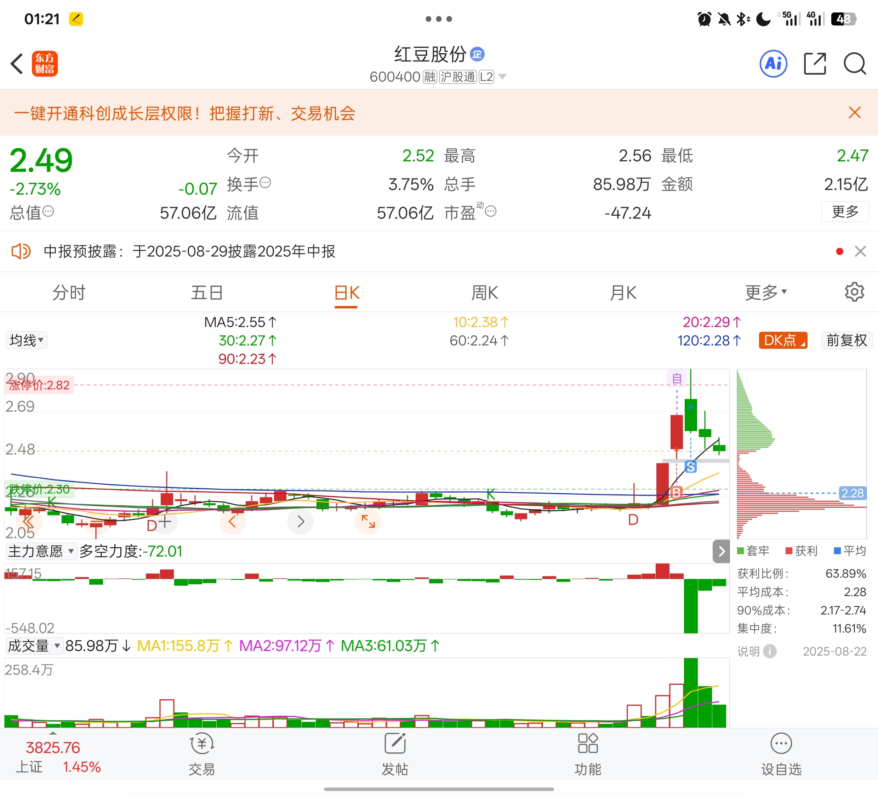
Task: Tap the share export icon
Action: 814,64
